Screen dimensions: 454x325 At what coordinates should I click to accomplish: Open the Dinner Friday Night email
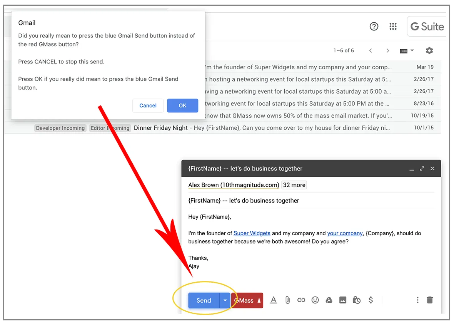tap(222, 128)
